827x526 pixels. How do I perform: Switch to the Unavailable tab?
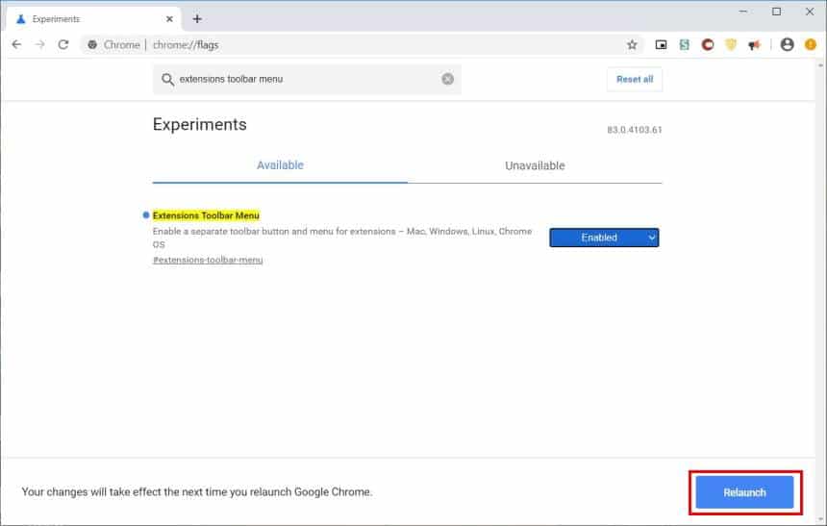(535, 165)
